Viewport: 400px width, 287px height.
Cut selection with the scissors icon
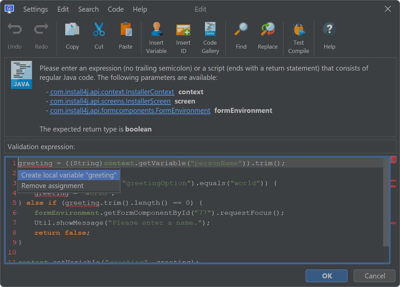(x=99, y=29)
